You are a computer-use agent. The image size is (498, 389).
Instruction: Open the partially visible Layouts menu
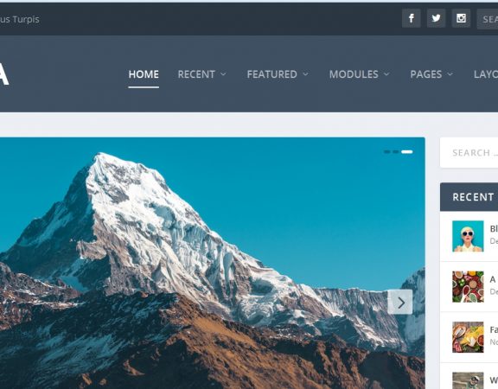486,74
